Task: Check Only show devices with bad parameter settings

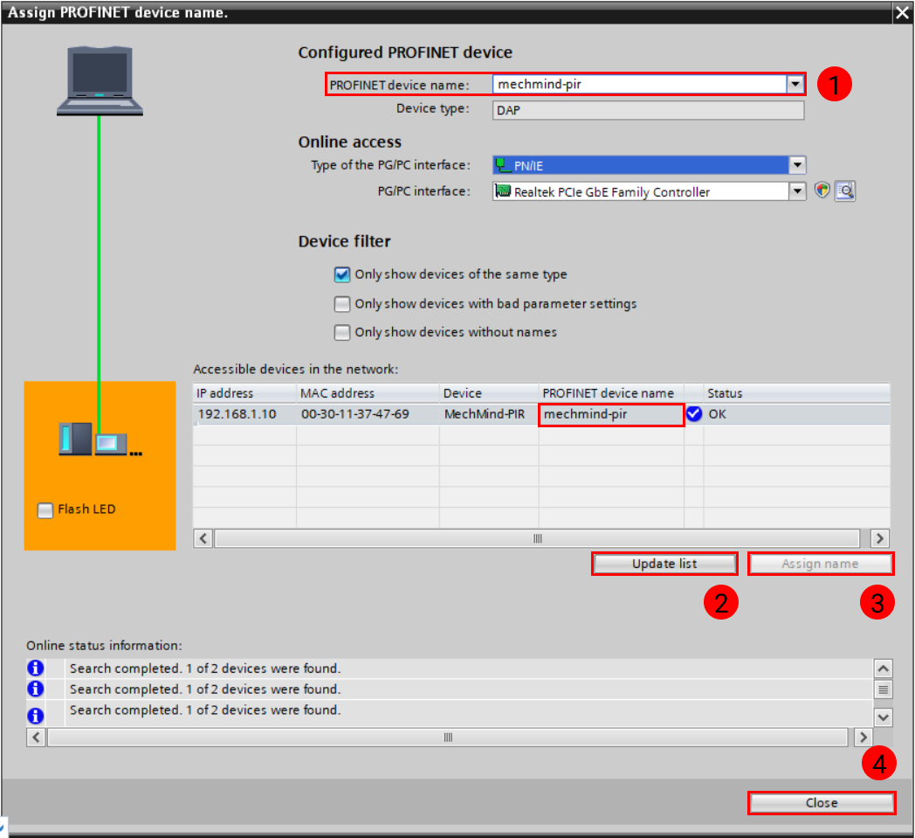Action: point(342,304)
